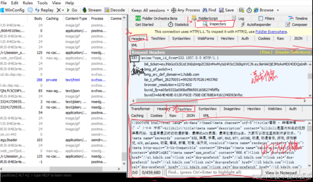Click the [Raw] link in Request Headers
Image resolution: width=313 pixels, height=182 pixels.
(x=266, y=52)
